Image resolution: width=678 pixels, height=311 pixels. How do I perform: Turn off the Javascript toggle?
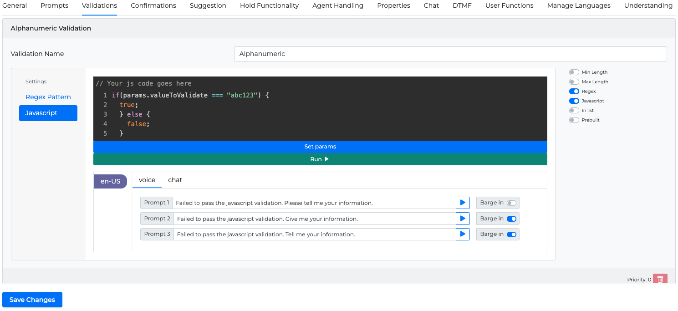coord(574,101)
